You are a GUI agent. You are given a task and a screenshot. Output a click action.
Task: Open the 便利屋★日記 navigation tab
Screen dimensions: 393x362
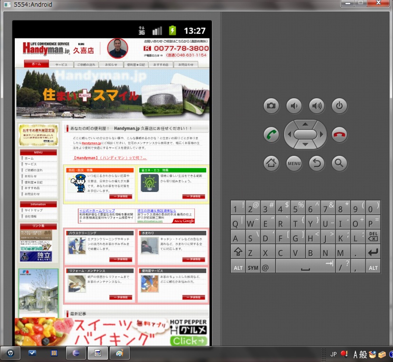tap(136, 65)
